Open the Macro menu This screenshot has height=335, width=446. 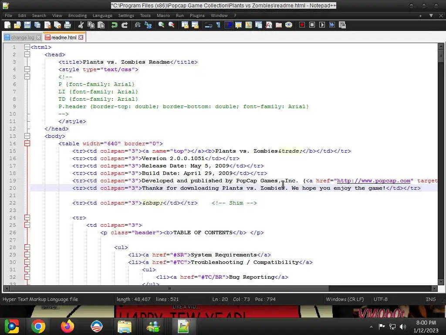[x=163, y=15]
